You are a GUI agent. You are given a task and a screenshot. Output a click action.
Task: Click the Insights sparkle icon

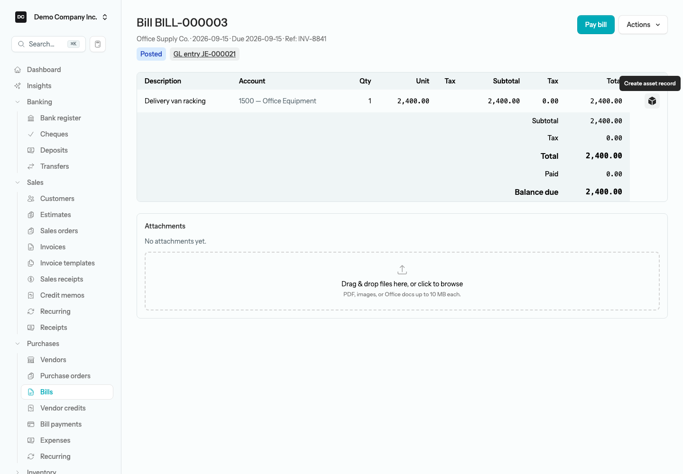pyautogui.click(x=18, y=86)
